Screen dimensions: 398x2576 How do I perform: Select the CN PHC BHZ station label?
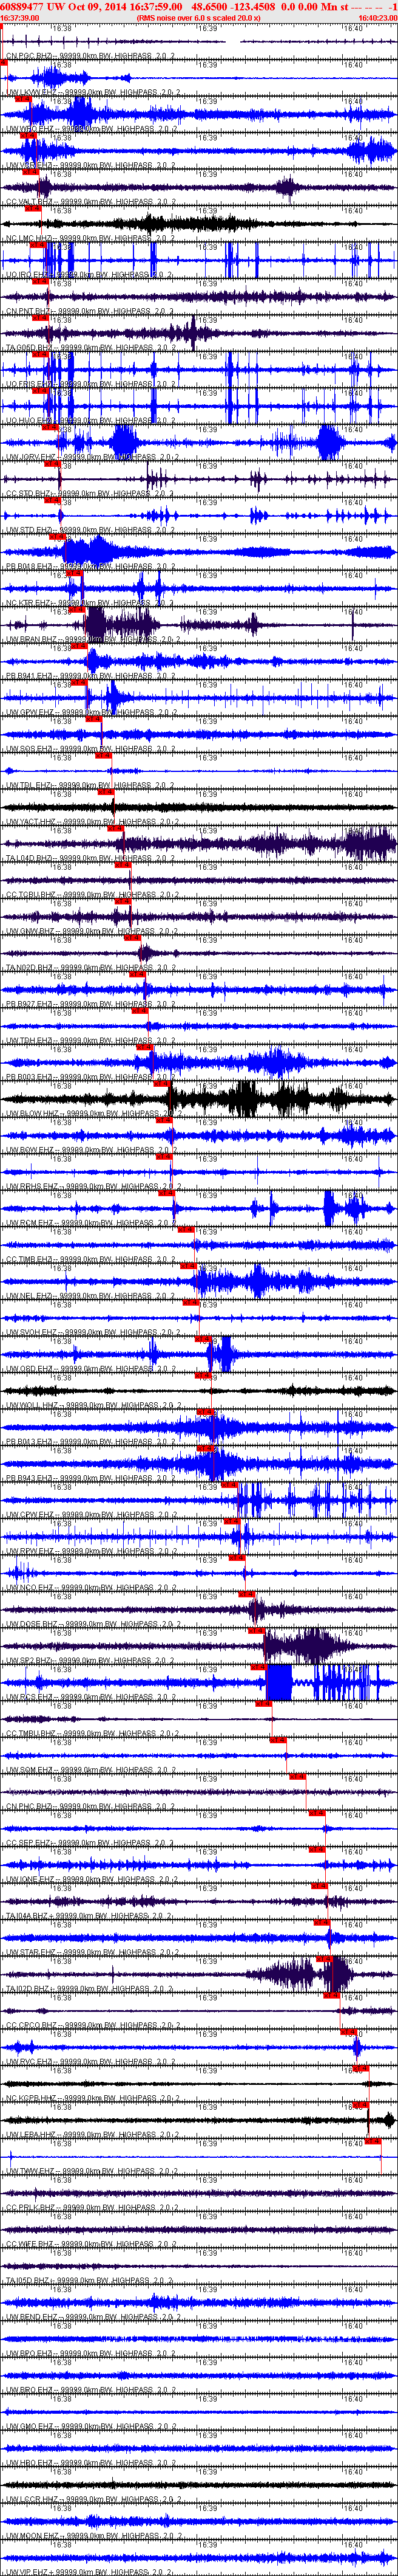click(91, 1807)
